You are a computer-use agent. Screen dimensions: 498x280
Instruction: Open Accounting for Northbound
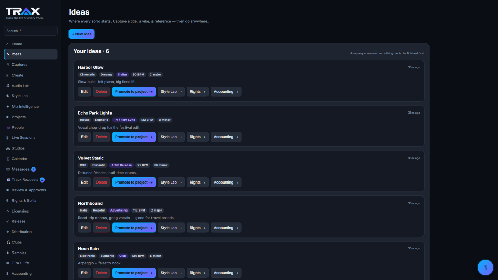pos(226,228)
